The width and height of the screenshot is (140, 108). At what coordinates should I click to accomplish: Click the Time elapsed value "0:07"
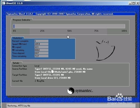[x=41, y=53]
